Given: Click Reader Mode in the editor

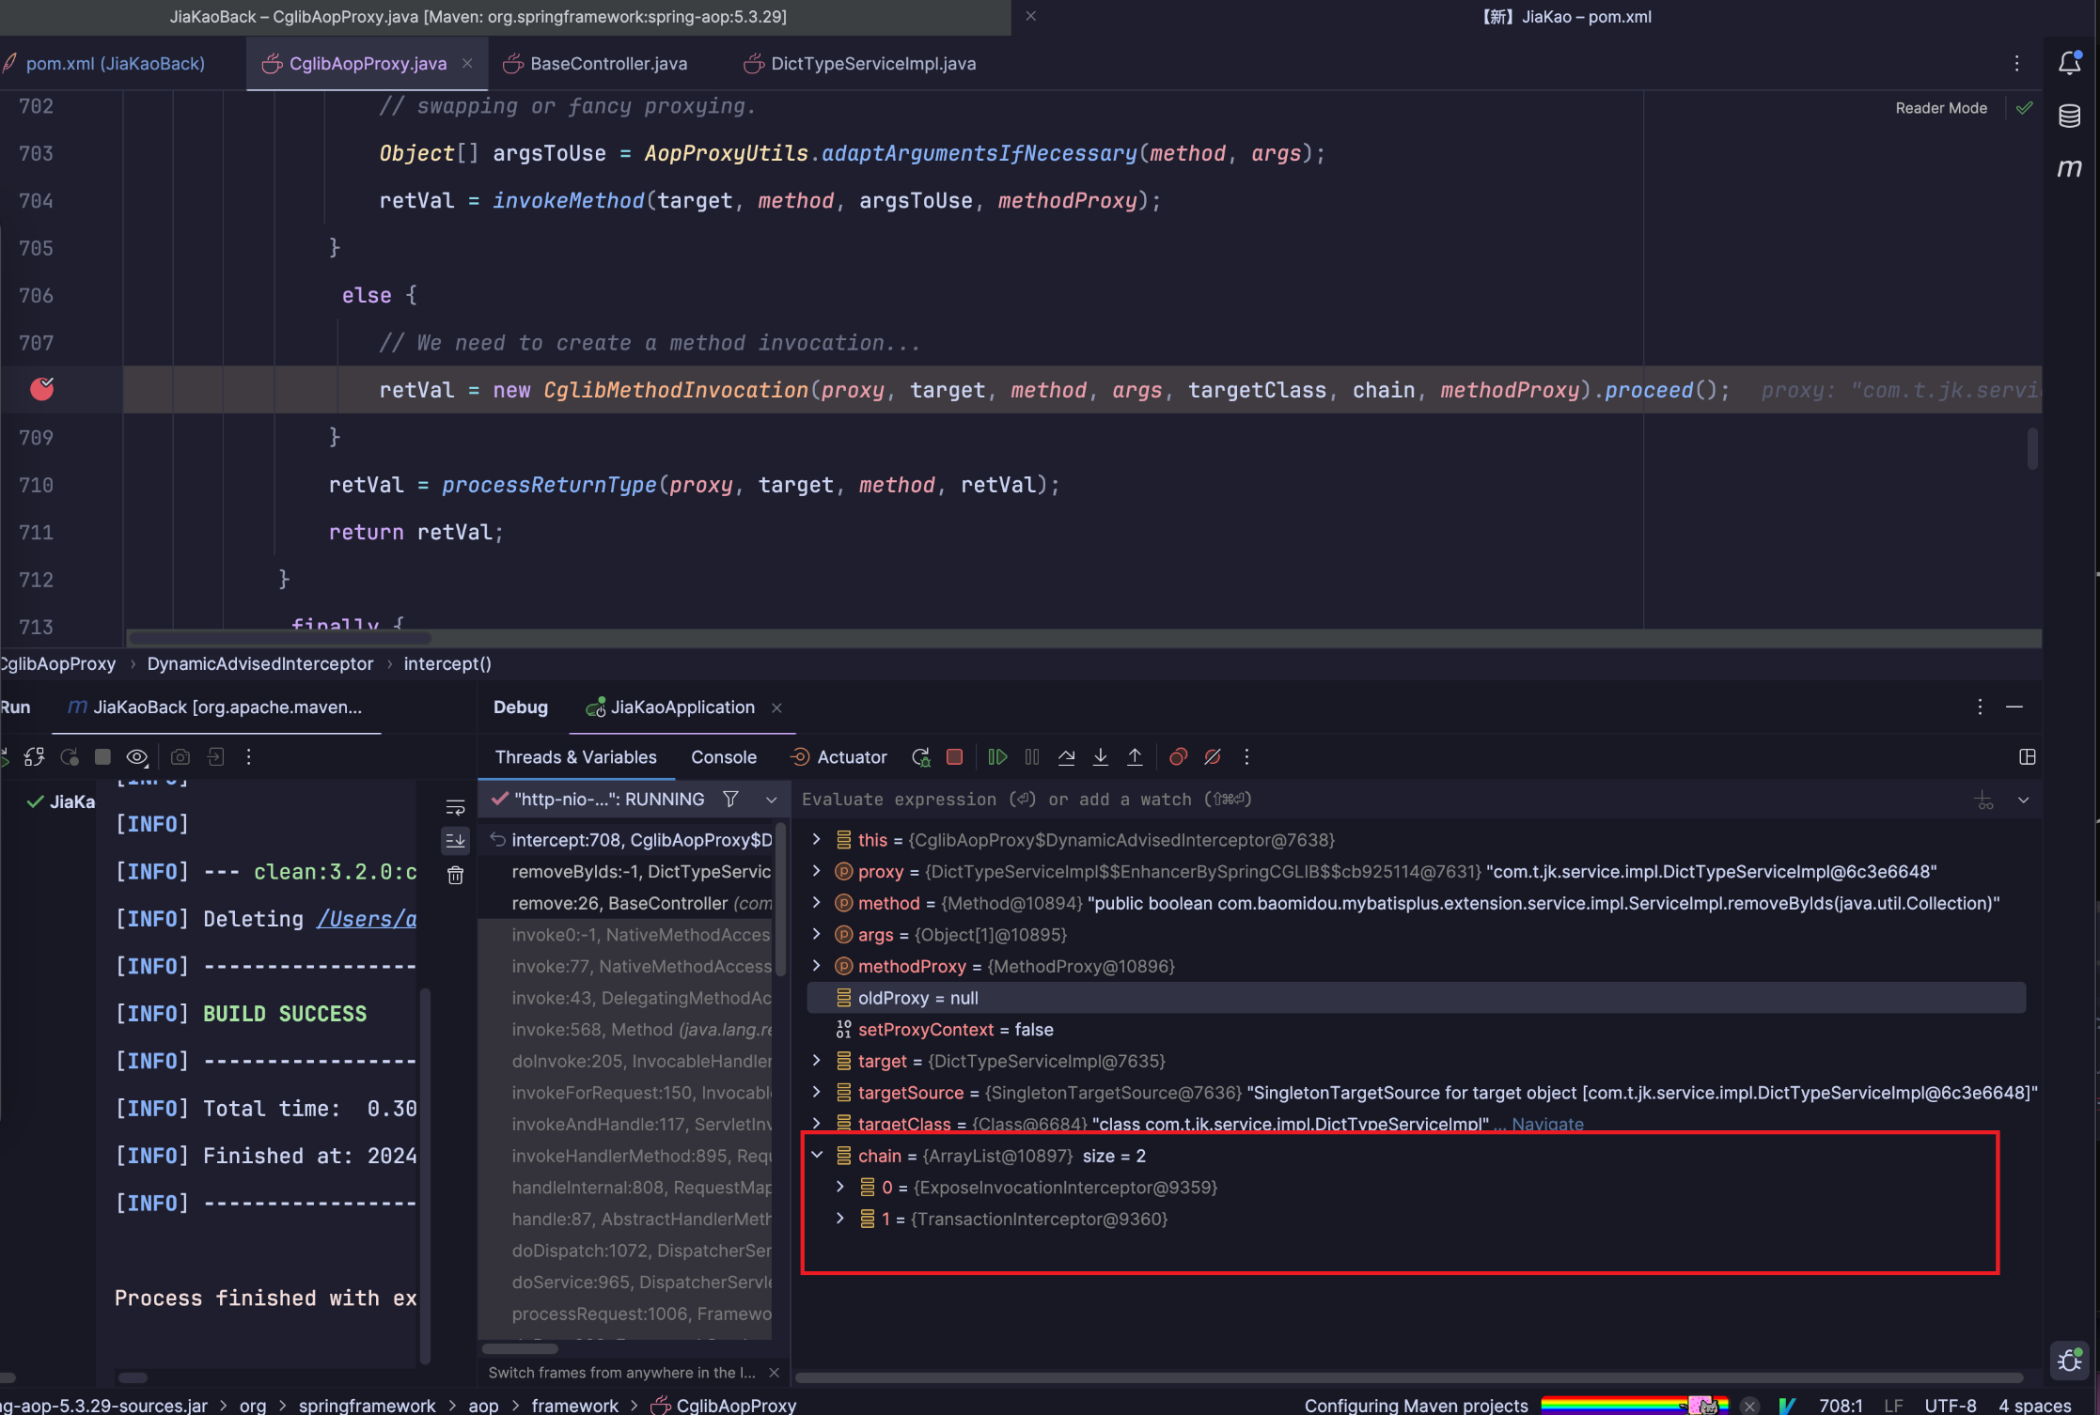Looking at the screenshot, I should pos(1940,108).
